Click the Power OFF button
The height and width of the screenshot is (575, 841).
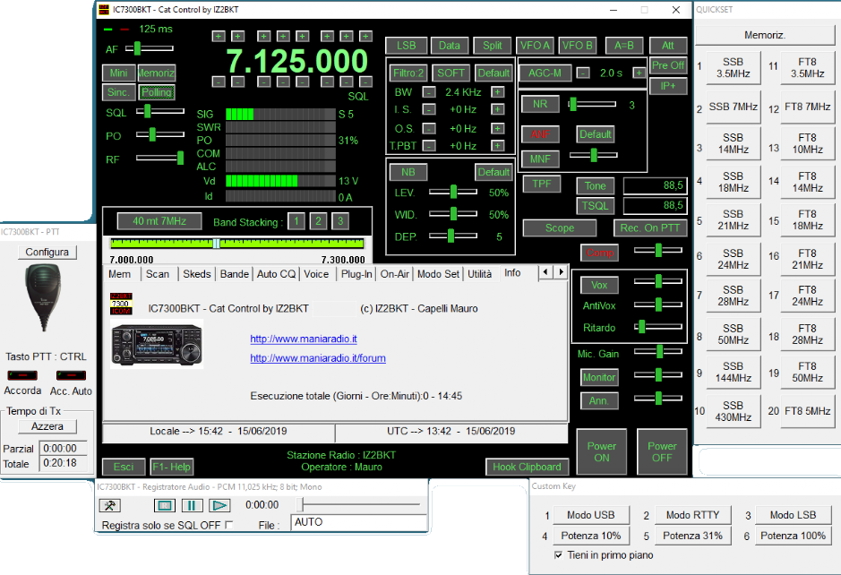[x=662, y=451]
